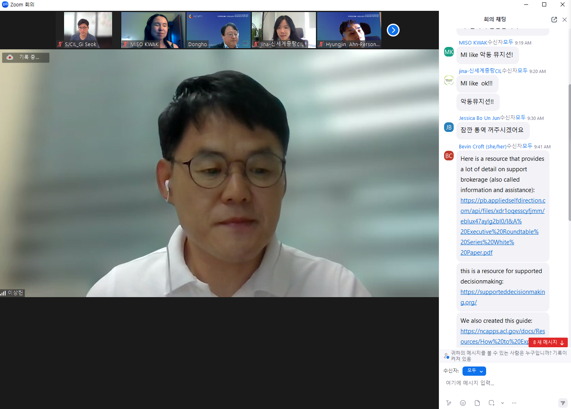
Task: Open the more options ellipsis in chat
Action: [x=514, y=403]
